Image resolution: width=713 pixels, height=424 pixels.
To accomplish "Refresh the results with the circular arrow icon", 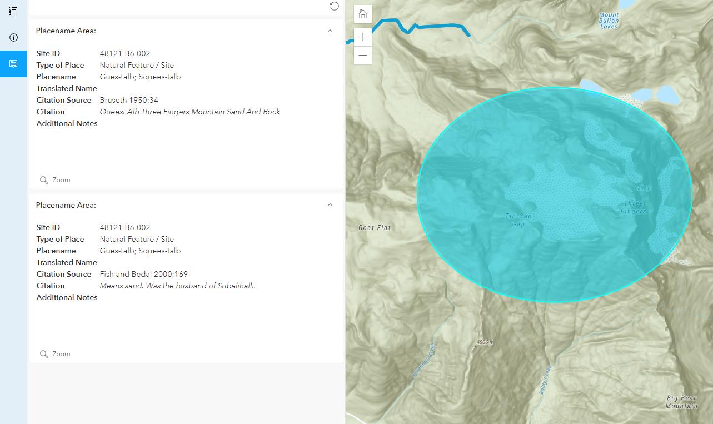I will (333, 6).
